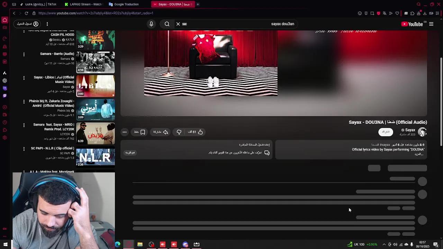Open Twitch in the Opera sidebar

pyautogui.click(x=4, y=95)
